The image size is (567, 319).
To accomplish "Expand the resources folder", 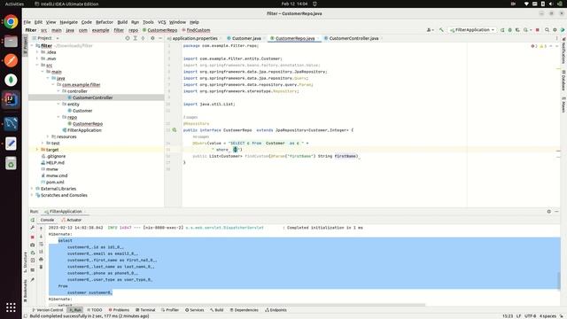I will [x=48, y=136].
